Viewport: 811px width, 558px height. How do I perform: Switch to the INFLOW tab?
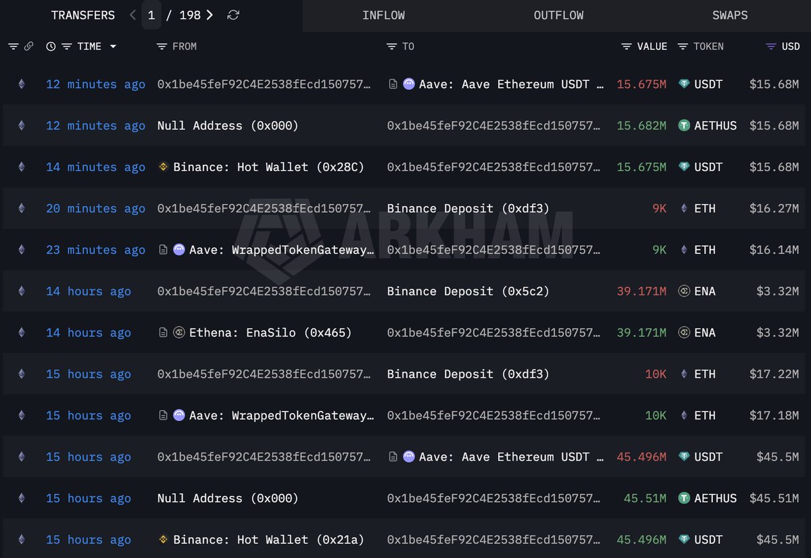pos(384,15)
